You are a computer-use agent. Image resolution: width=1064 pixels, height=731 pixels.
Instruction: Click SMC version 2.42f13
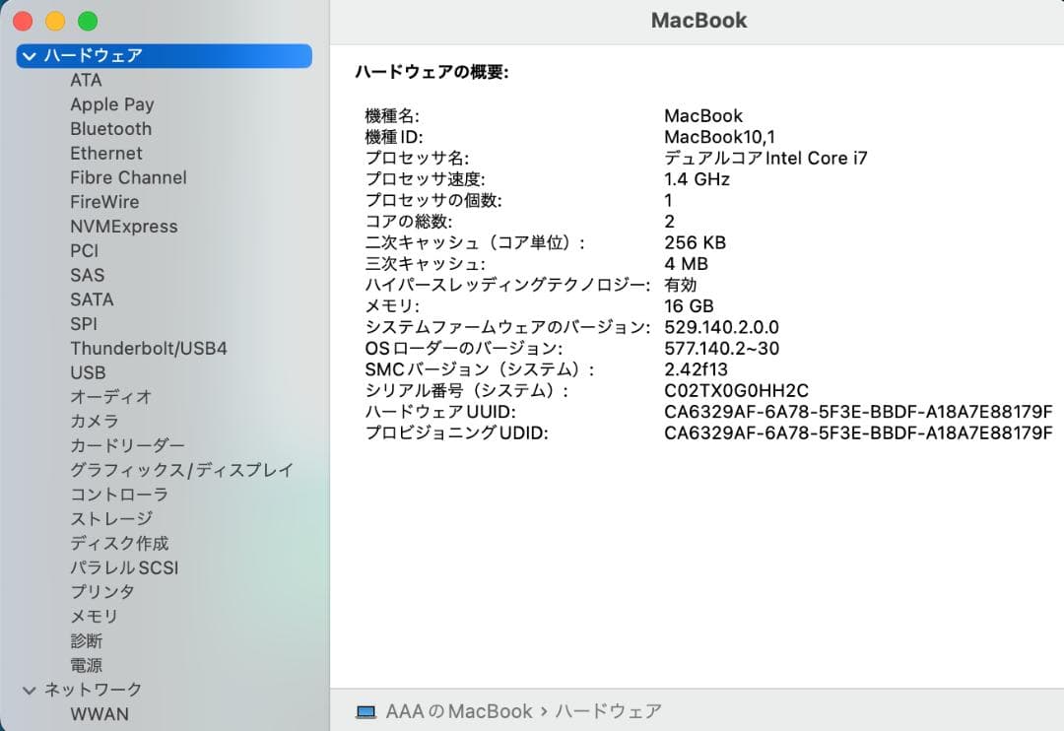[x=696, y=369]
